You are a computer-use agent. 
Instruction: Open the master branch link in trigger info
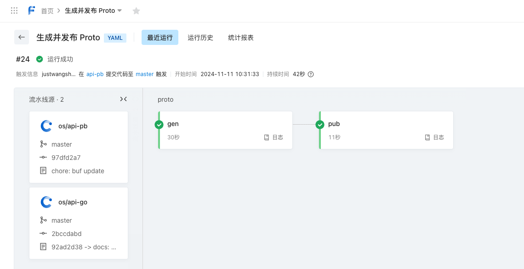tap(144, 74)
